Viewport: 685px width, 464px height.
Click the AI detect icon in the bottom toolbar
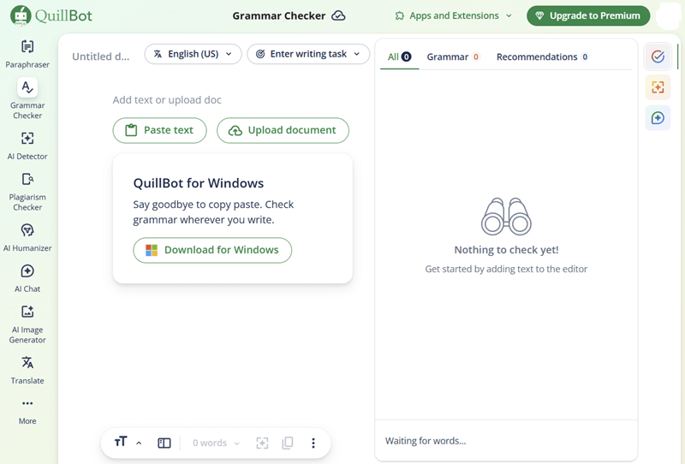click(x=262, y=443)
